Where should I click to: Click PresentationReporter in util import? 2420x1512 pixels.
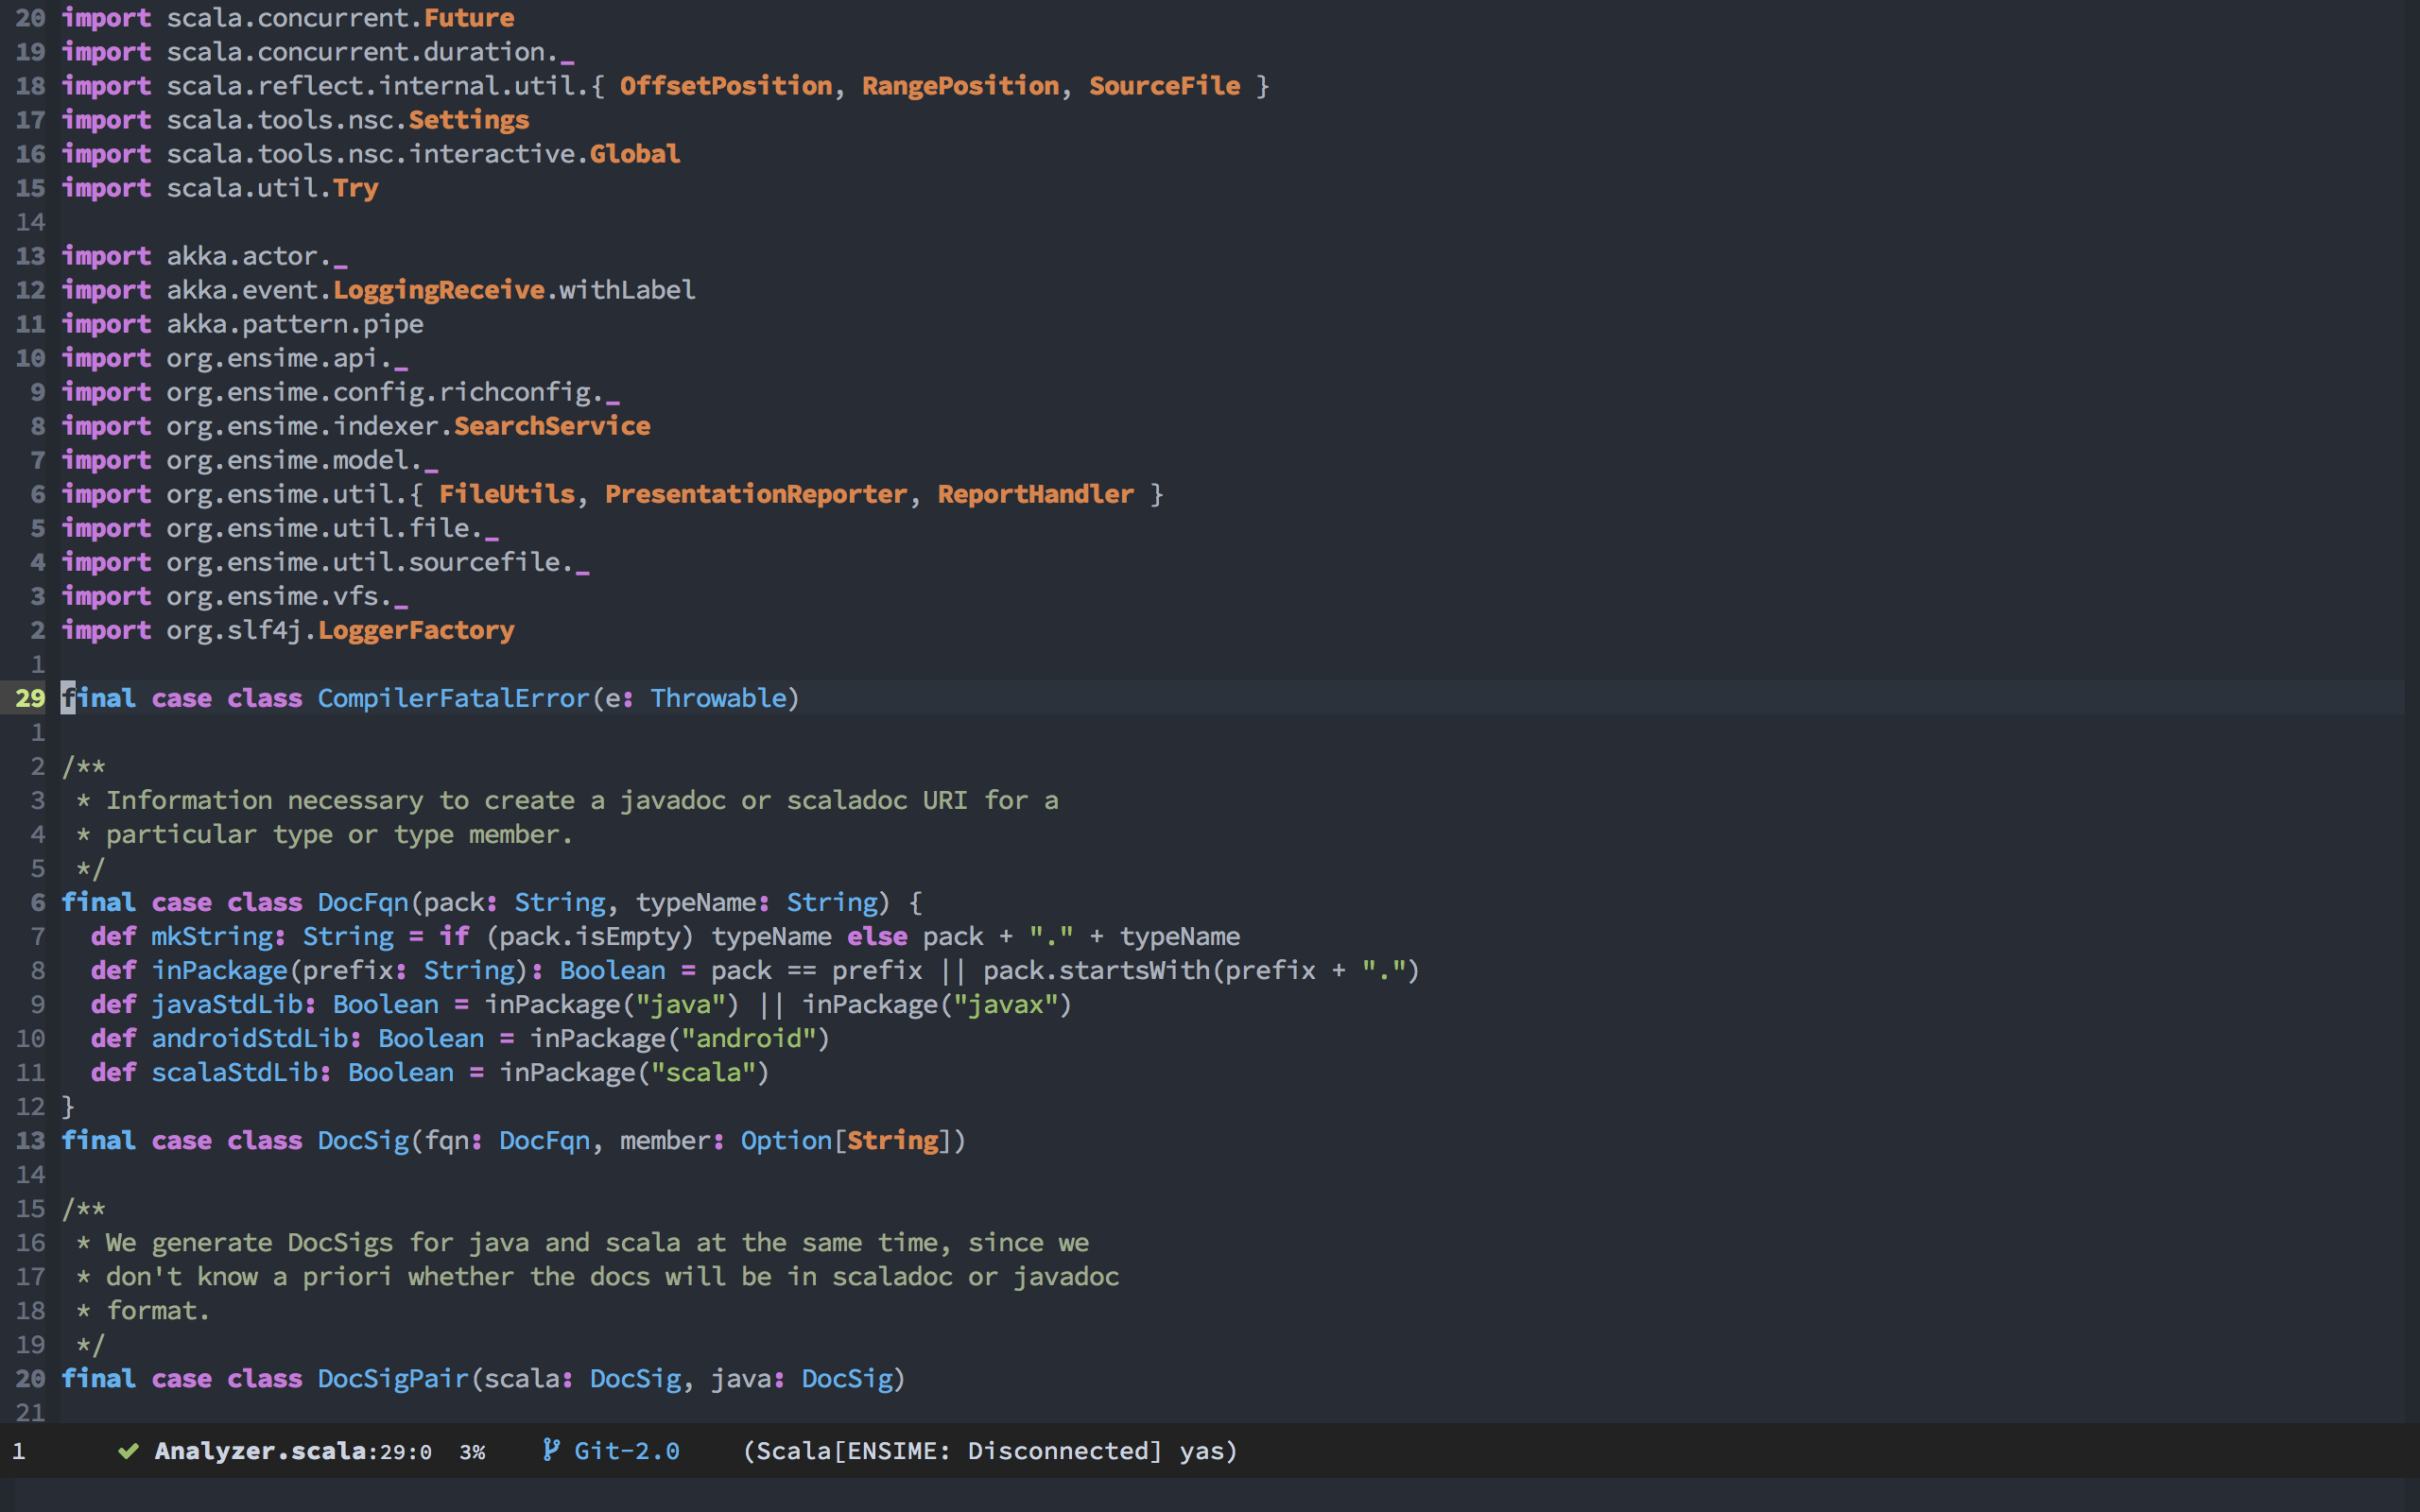coord(756,494)
